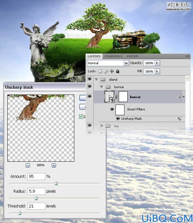Click the lock transparent pixels icon

click(x=100, y=71)
